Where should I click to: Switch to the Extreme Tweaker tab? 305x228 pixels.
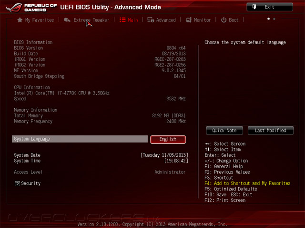click(x=86, y=20)
